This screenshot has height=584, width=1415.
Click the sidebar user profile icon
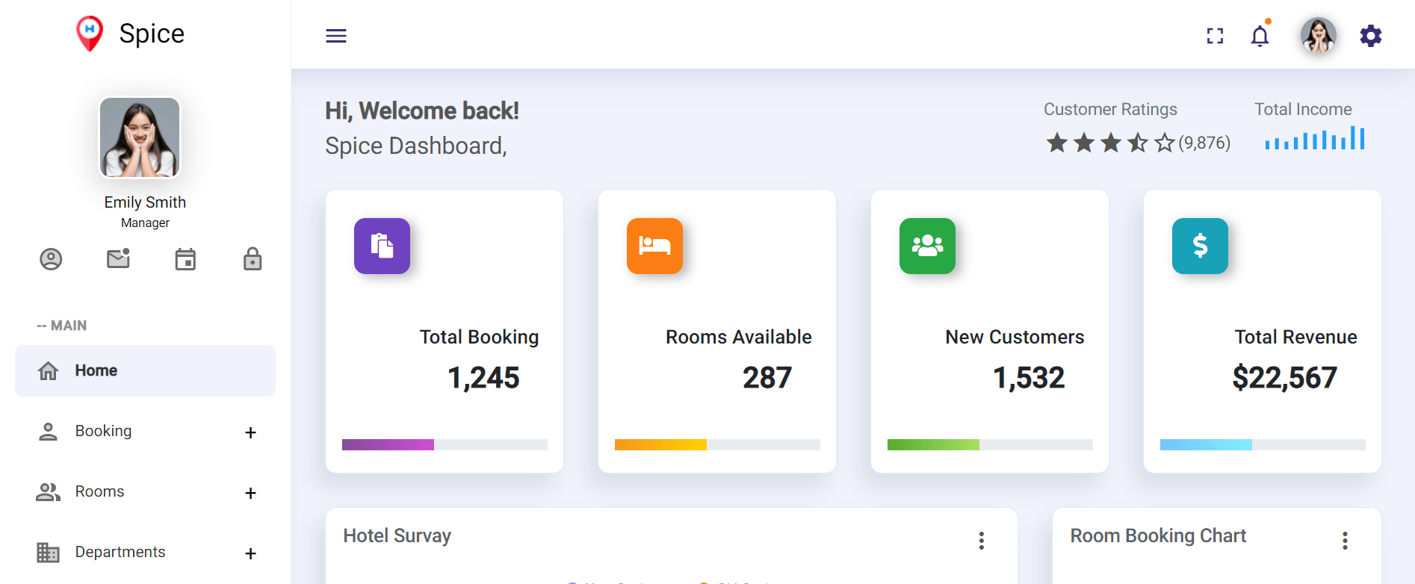(51, 259)
